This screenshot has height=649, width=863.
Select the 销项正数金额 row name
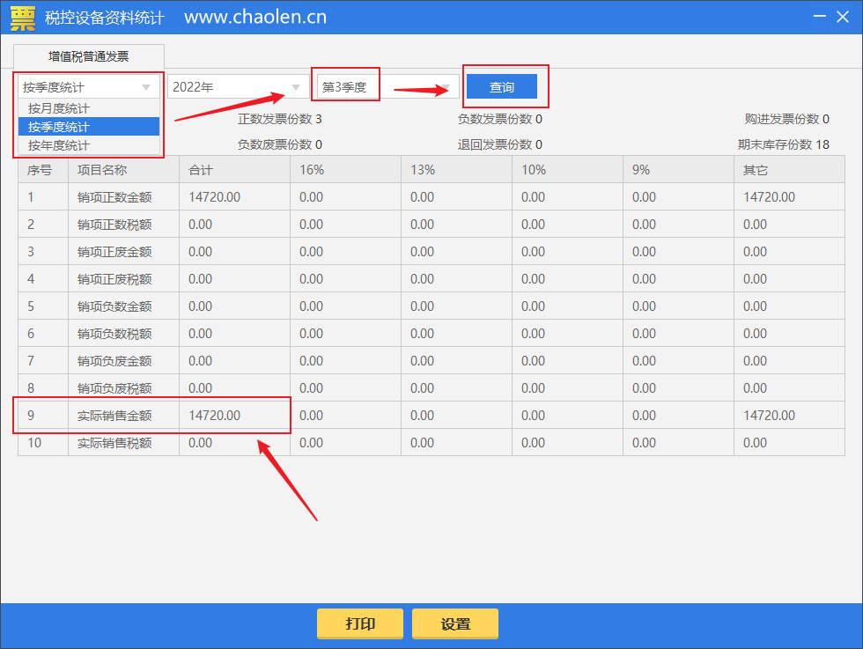tap(114, 197)
